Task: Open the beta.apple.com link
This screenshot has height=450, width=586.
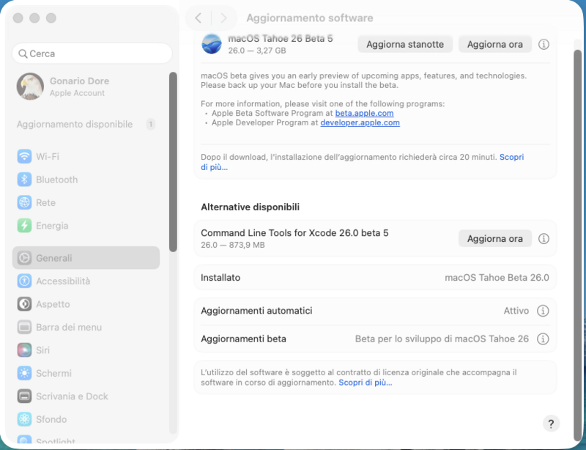Action: (x=364, y=113)
